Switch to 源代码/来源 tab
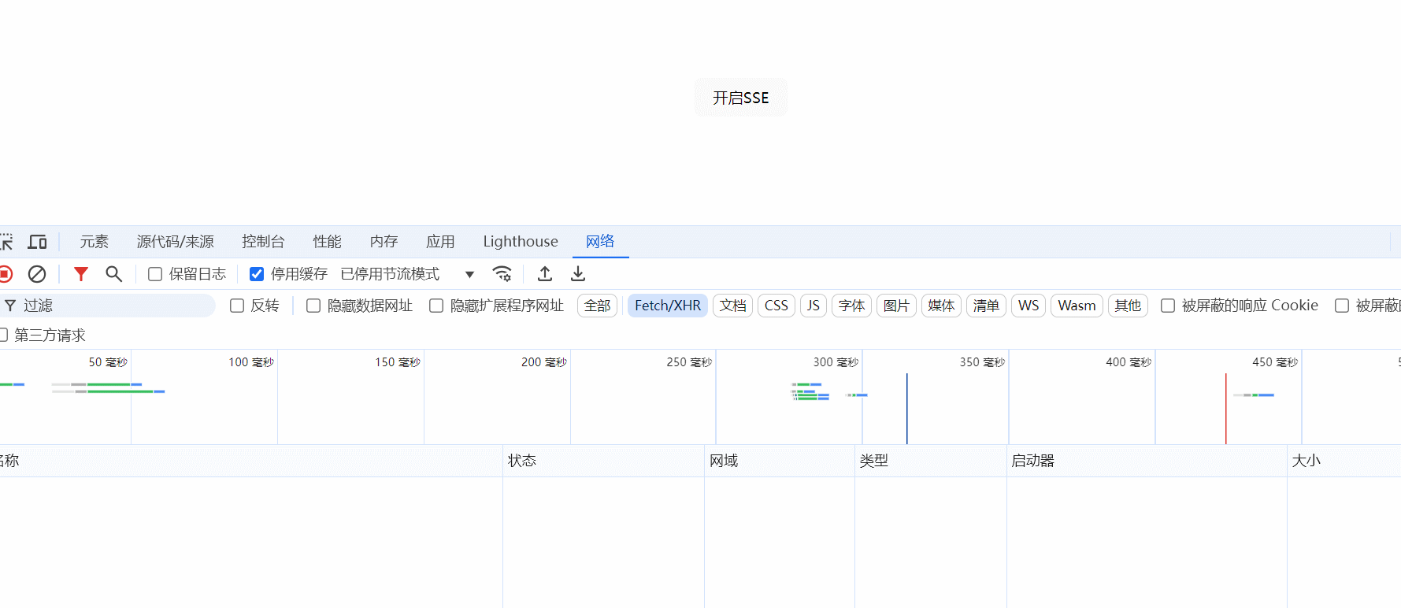 pyautogui.click(x=176, y=242)
